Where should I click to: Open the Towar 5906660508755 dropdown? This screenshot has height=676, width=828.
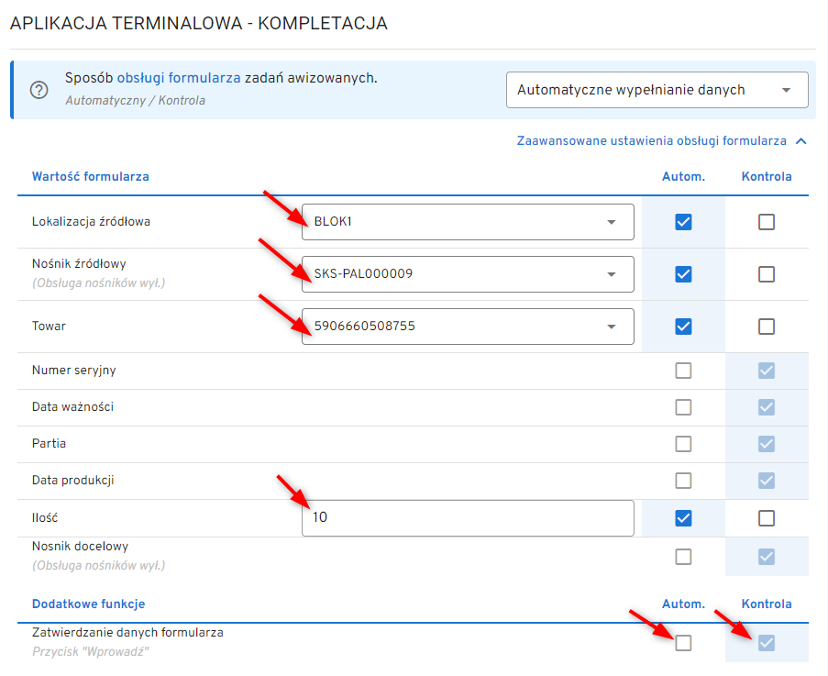pyautogui.click(x=611, y=327)
